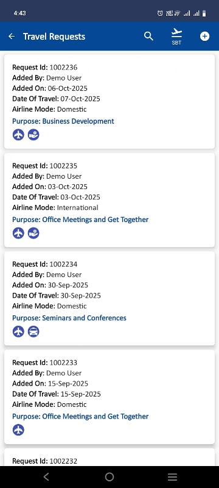
Task: Tap advance money icon on request 1002235
Action: click(x=33, y=233)
